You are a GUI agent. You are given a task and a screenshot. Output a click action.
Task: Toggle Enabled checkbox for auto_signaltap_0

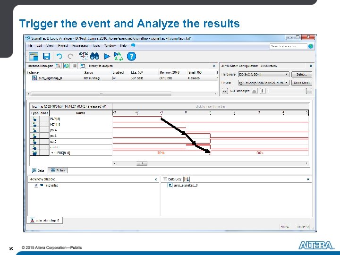(114, 78)
